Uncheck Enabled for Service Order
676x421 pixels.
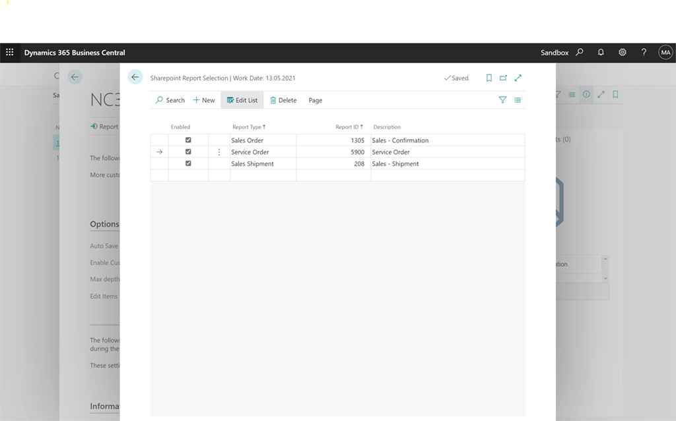click(x=188, y=152)
